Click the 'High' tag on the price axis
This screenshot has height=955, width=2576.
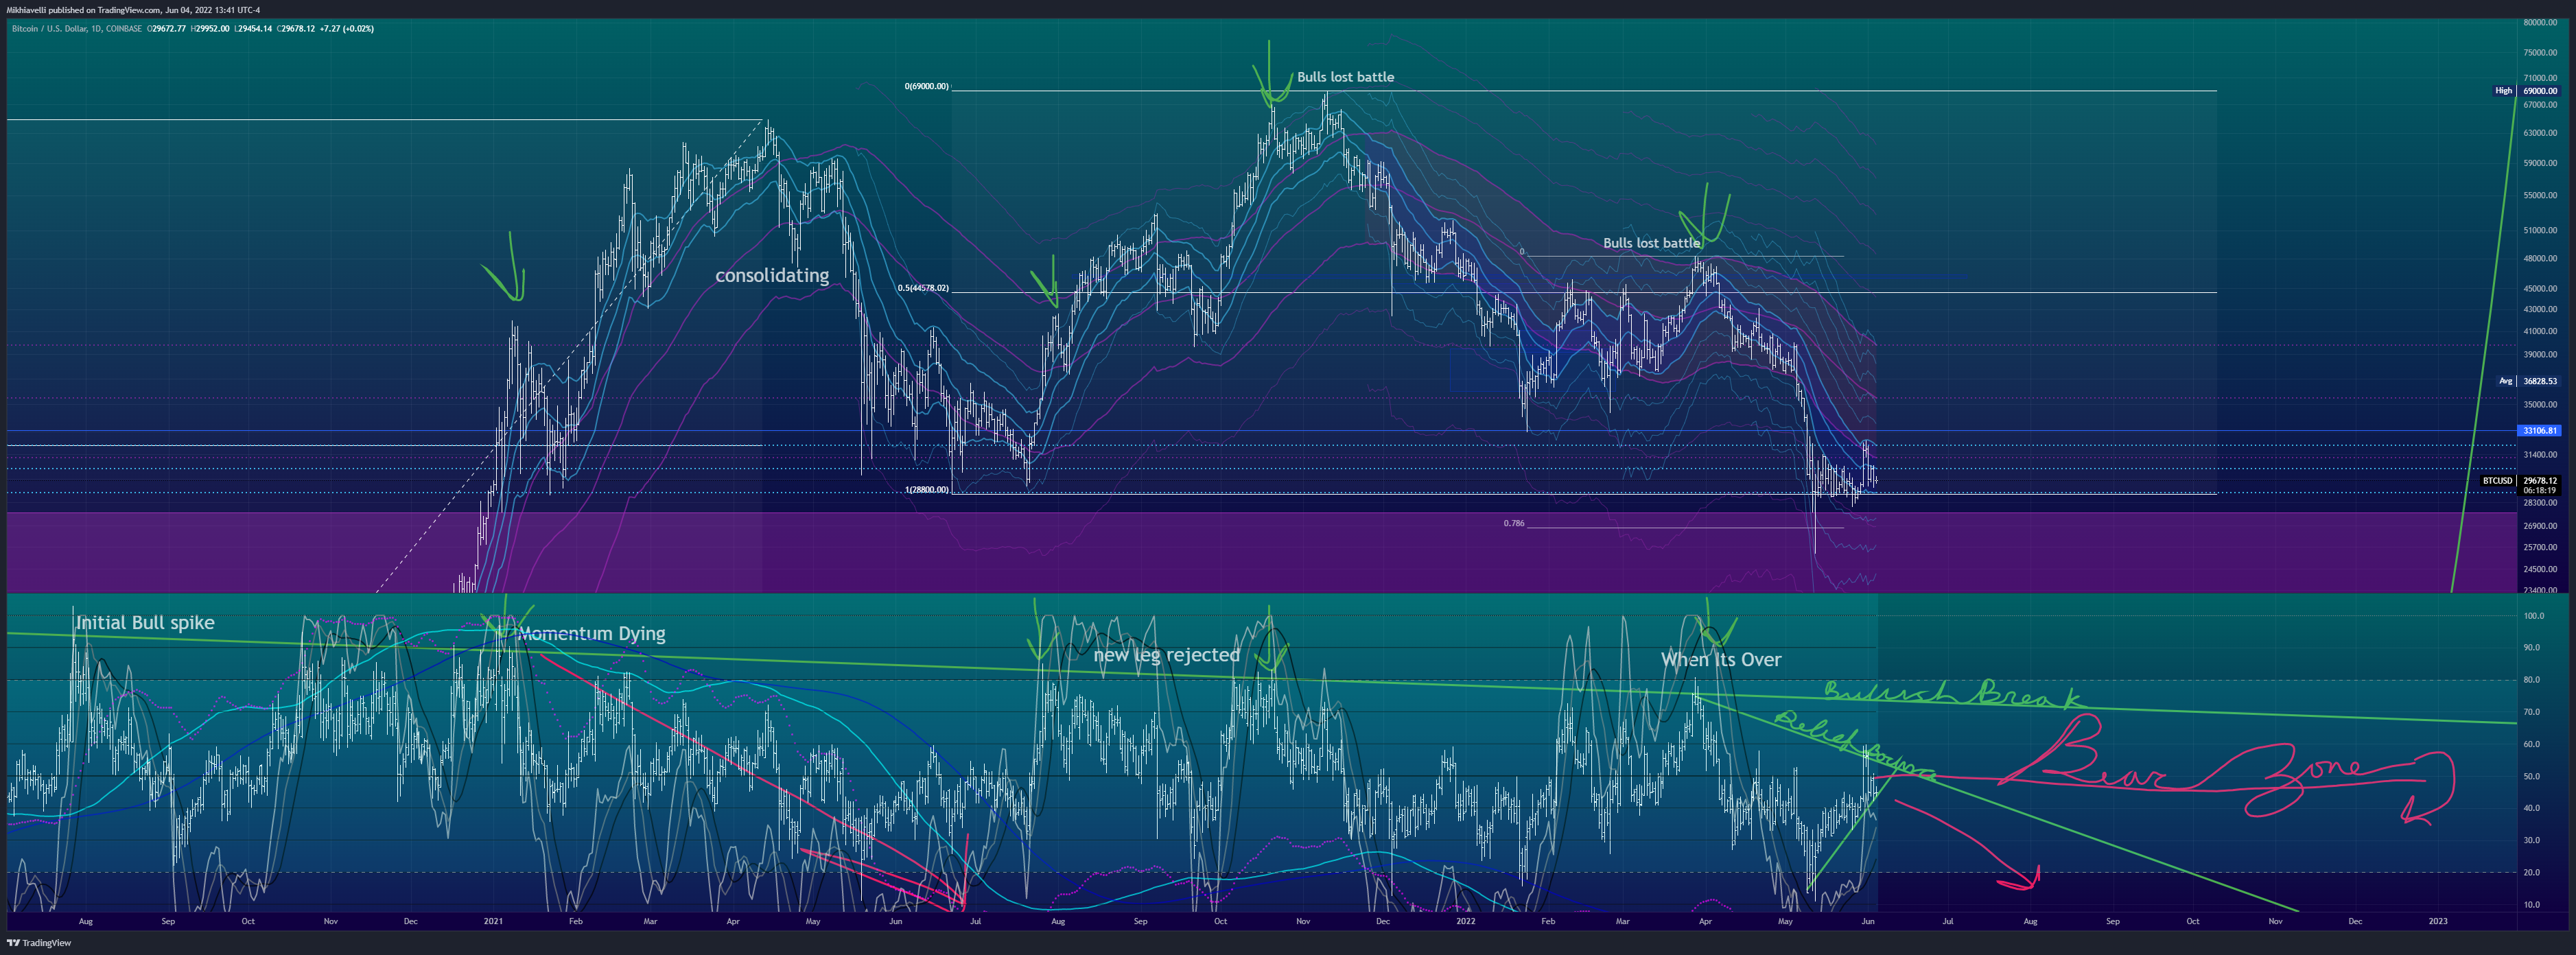(2503, 91)
